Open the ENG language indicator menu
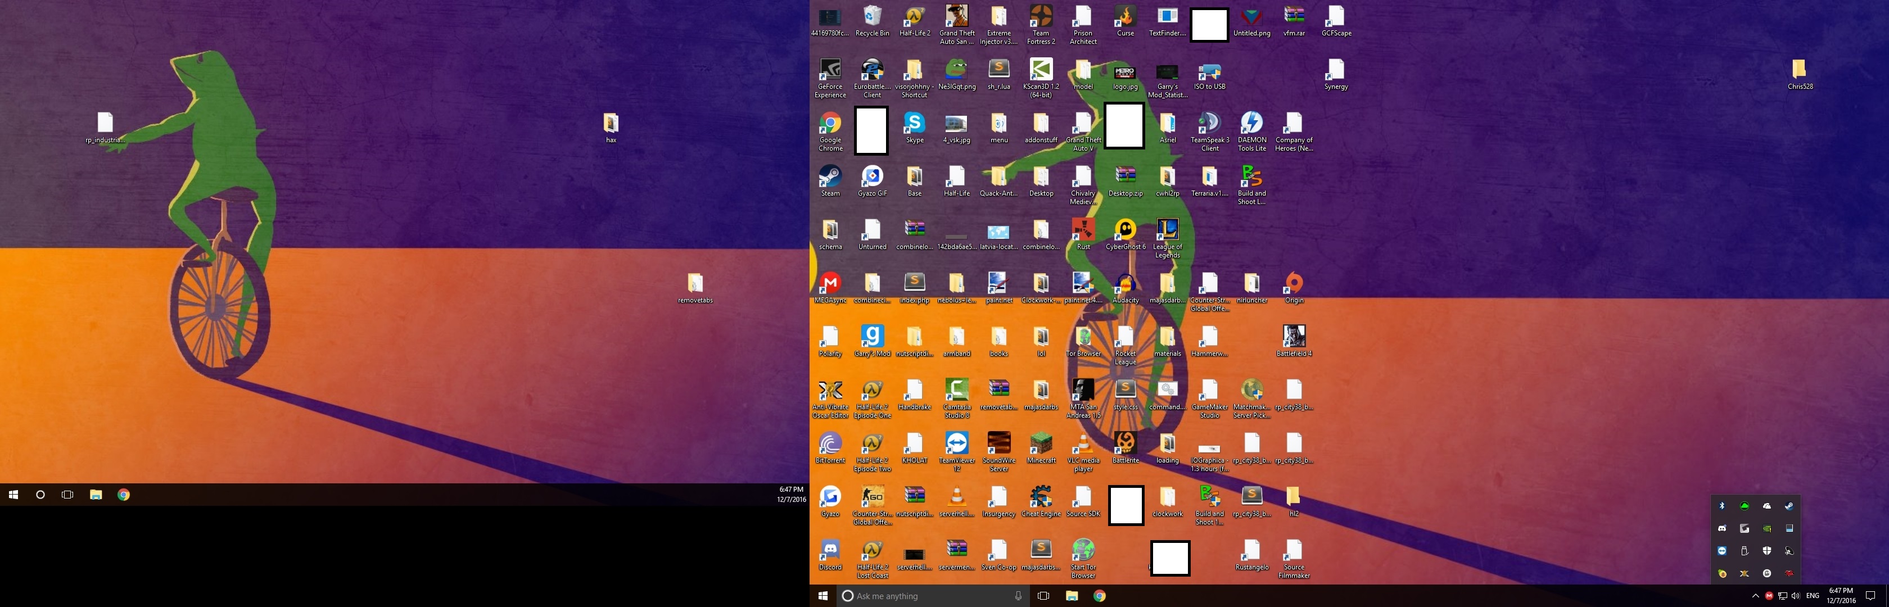 tap(1813, 596)
